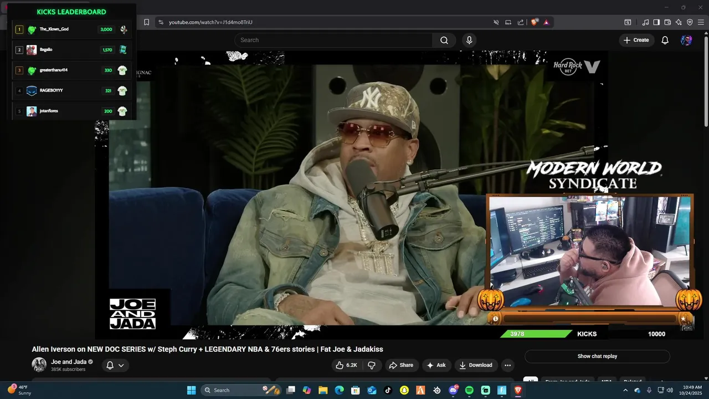Open Brave Shields lion icon
The height and width of the screenshot is (399, 709).
point(535,22)
